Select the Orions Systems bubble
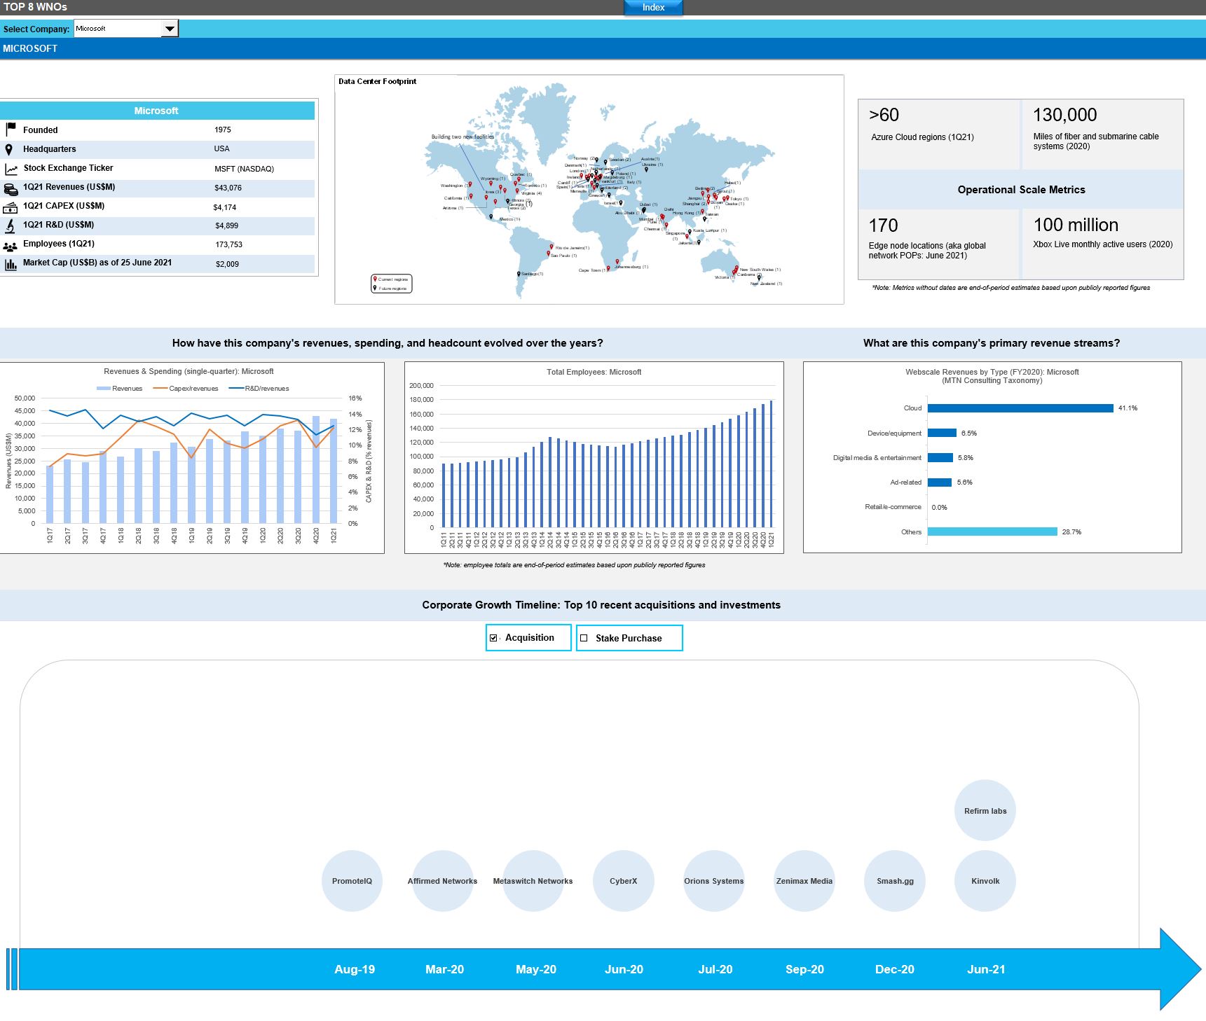Screen dimensions: 1206x1021 pyautogui.click(x=713, y=881)
